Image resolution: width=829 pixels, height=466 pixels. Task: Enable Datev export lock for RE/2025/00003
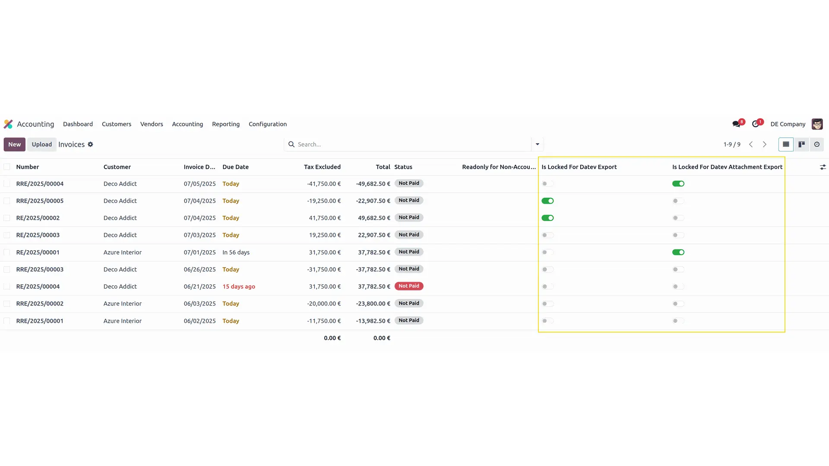547,235
